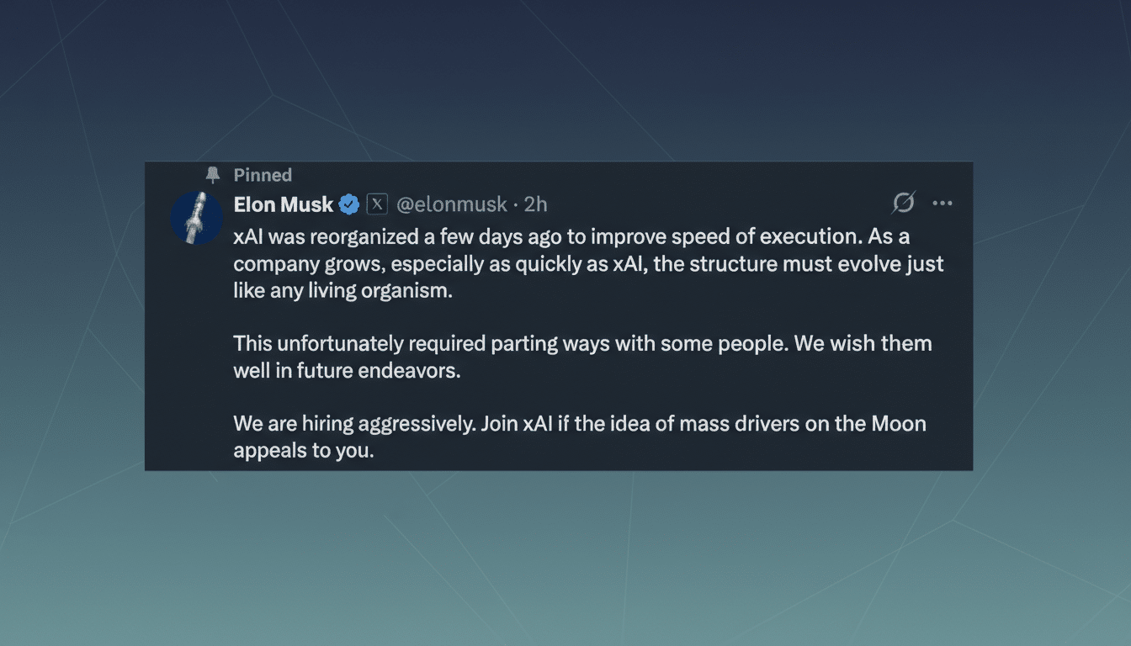Expand the tweet actions via ellipsis
Viewport: 1131px width, 646px height.
click(x=942, y=203)
